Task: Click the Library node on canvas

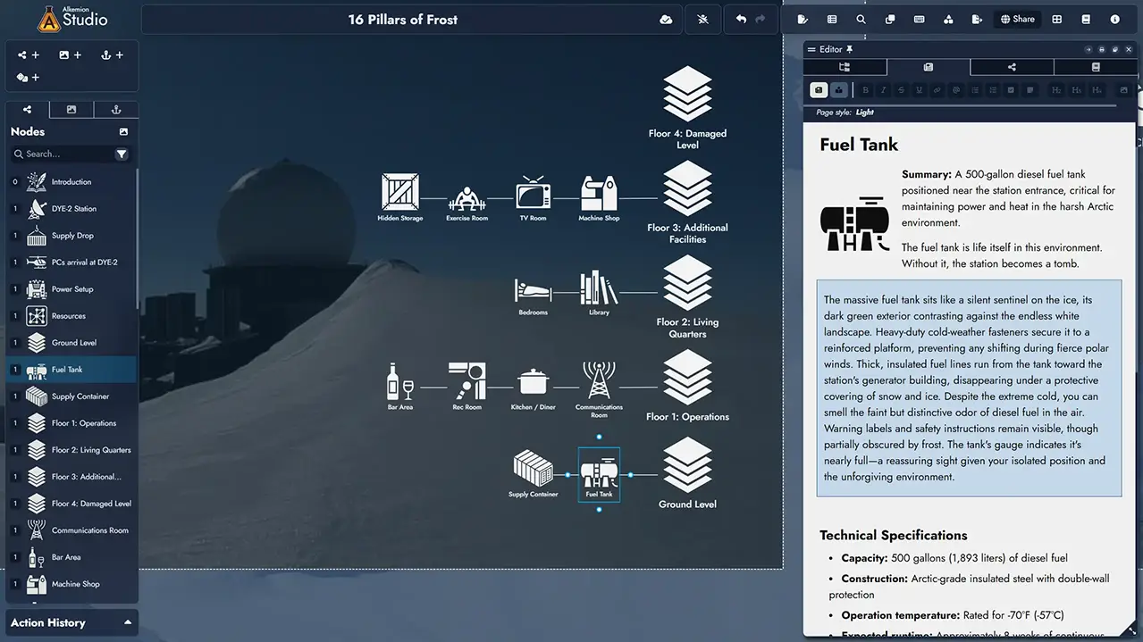Action: tap(599, 294)
